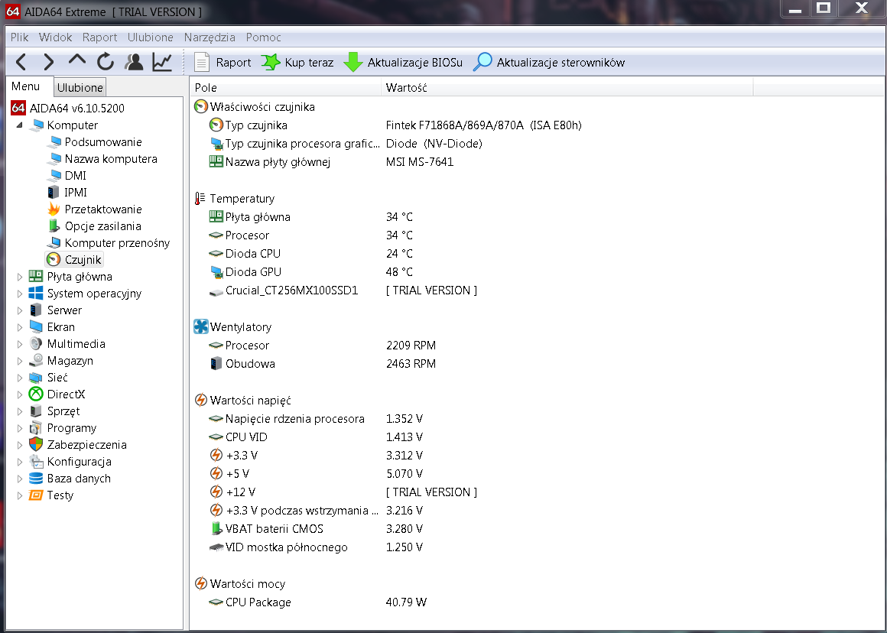Open the graph chart toolbar icon
The height and width of the screenshot is (633, 887).
162,62
